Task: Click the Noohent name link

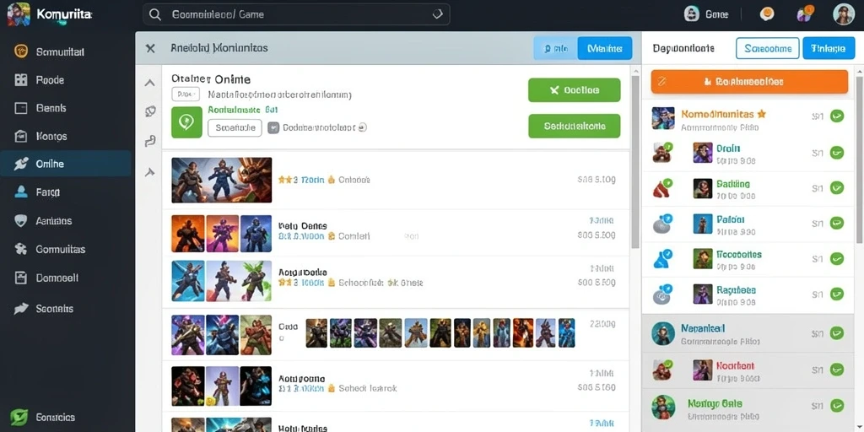Action: [x=735, y=365]
